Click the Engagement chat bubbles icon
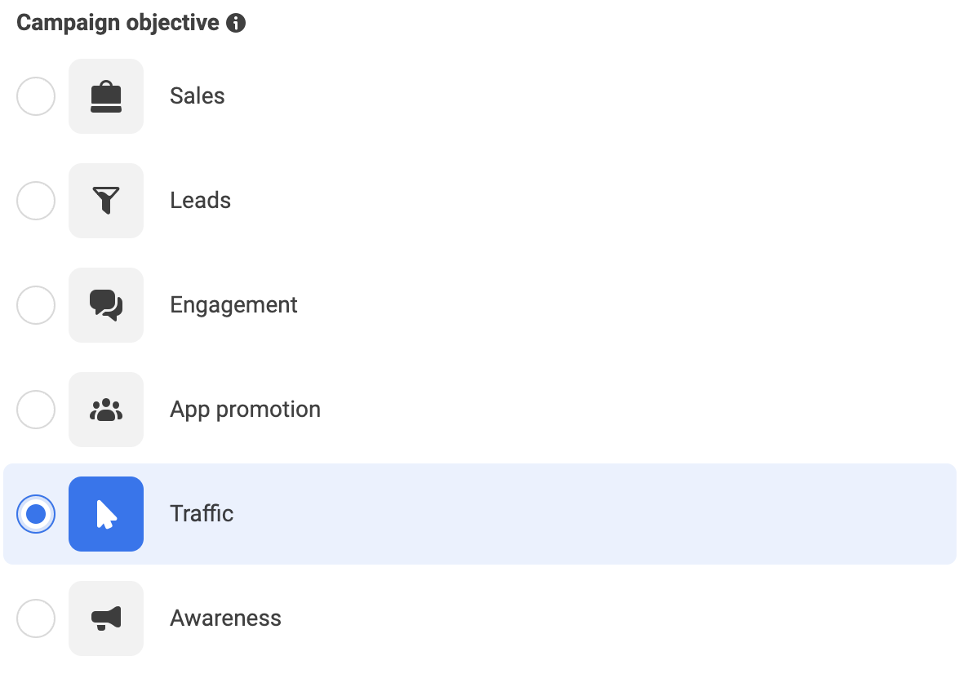Viewport: 968px width, 687px height. click(x=106, y=305)
